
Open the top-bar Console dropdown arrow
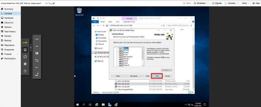pos(238,3)
